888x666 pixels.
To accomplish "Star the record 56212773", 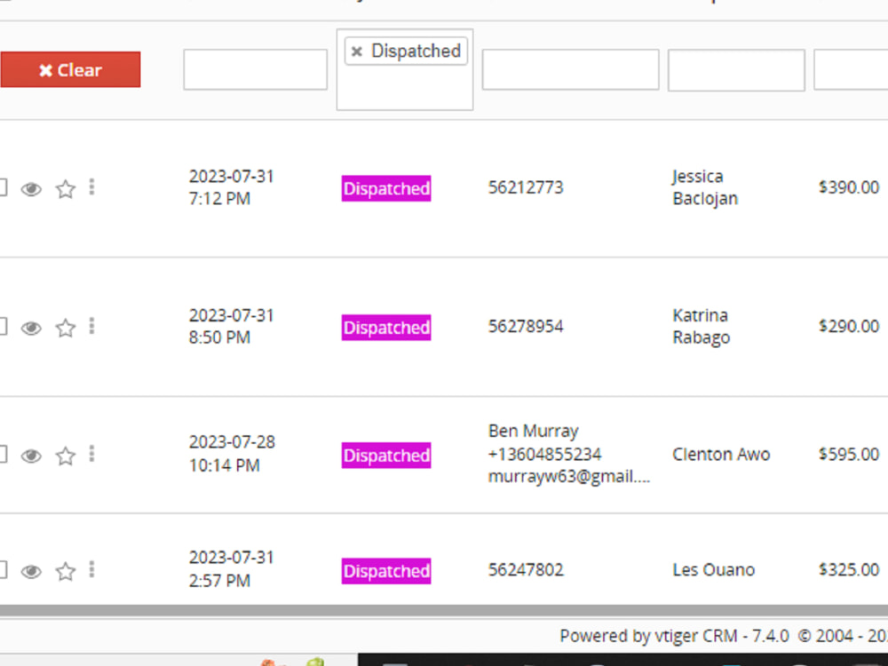I will [66, 188].
